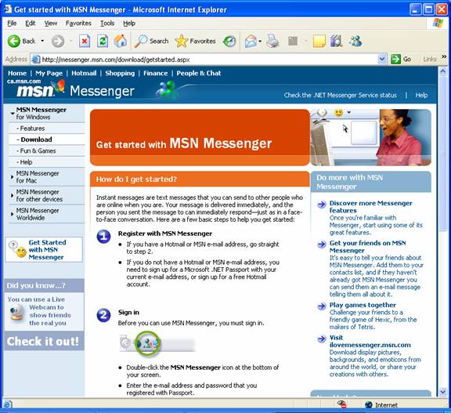451x413 pixels.
Task: Click the Internet Explorer title bar icon
Action: [x=7, y=9]
